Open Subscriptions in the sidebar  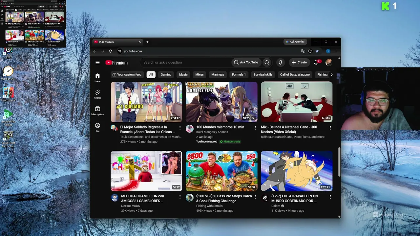coord(97,111)
